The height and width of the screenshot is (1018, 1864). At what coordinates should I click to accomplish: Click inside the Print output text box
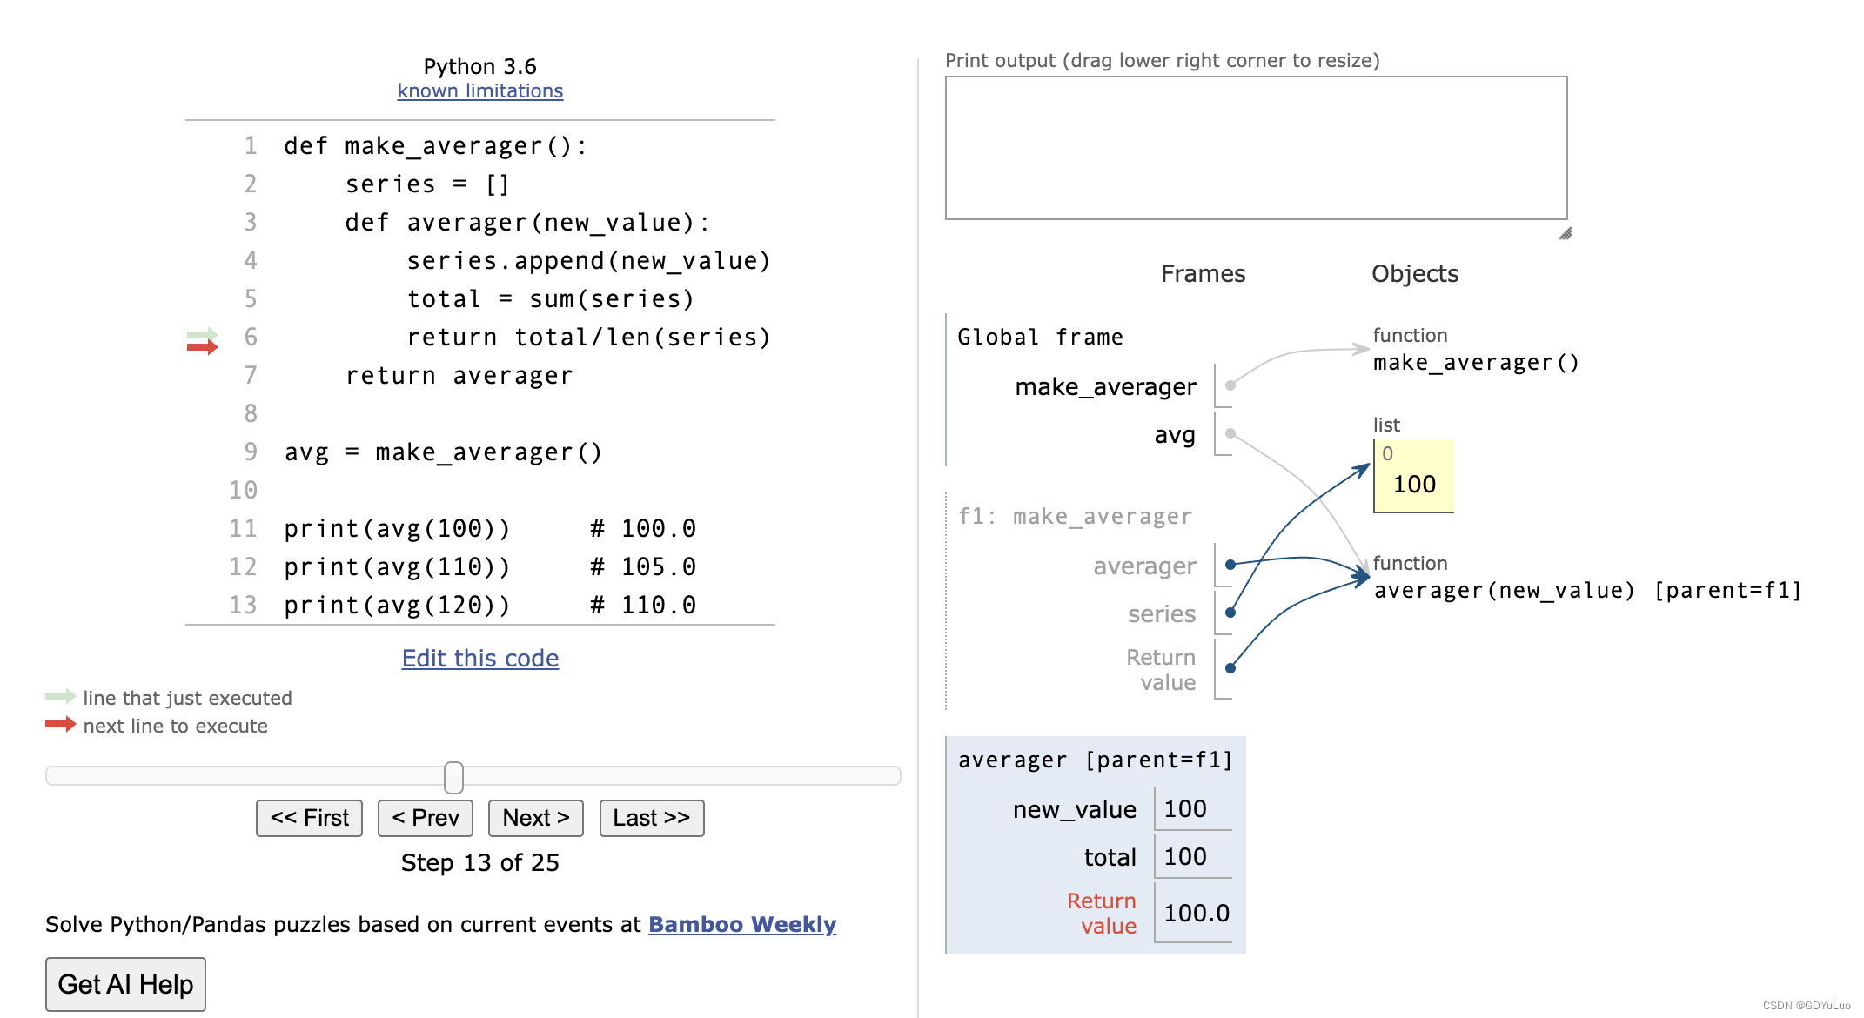pyautogui.click(x=1256, y=148)
